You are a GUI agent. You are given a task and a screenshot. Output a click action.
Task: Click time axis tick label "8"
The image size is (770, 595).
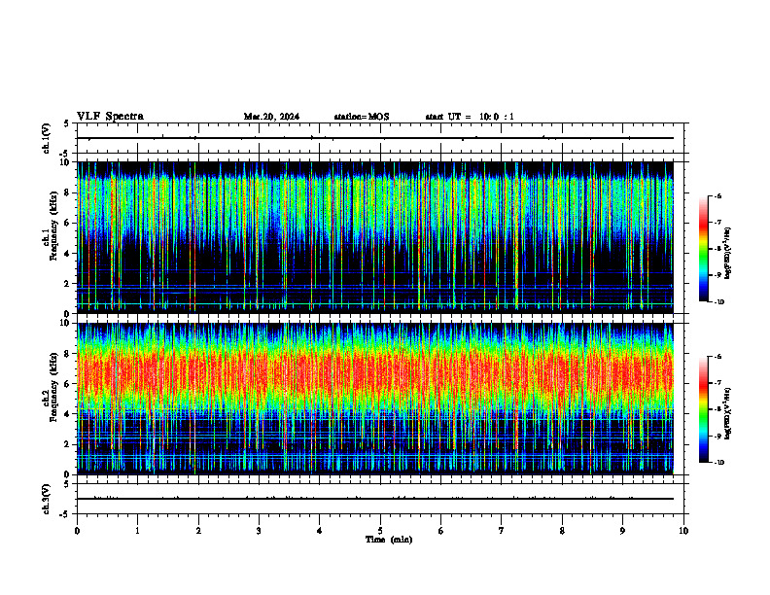pos(562,531)
